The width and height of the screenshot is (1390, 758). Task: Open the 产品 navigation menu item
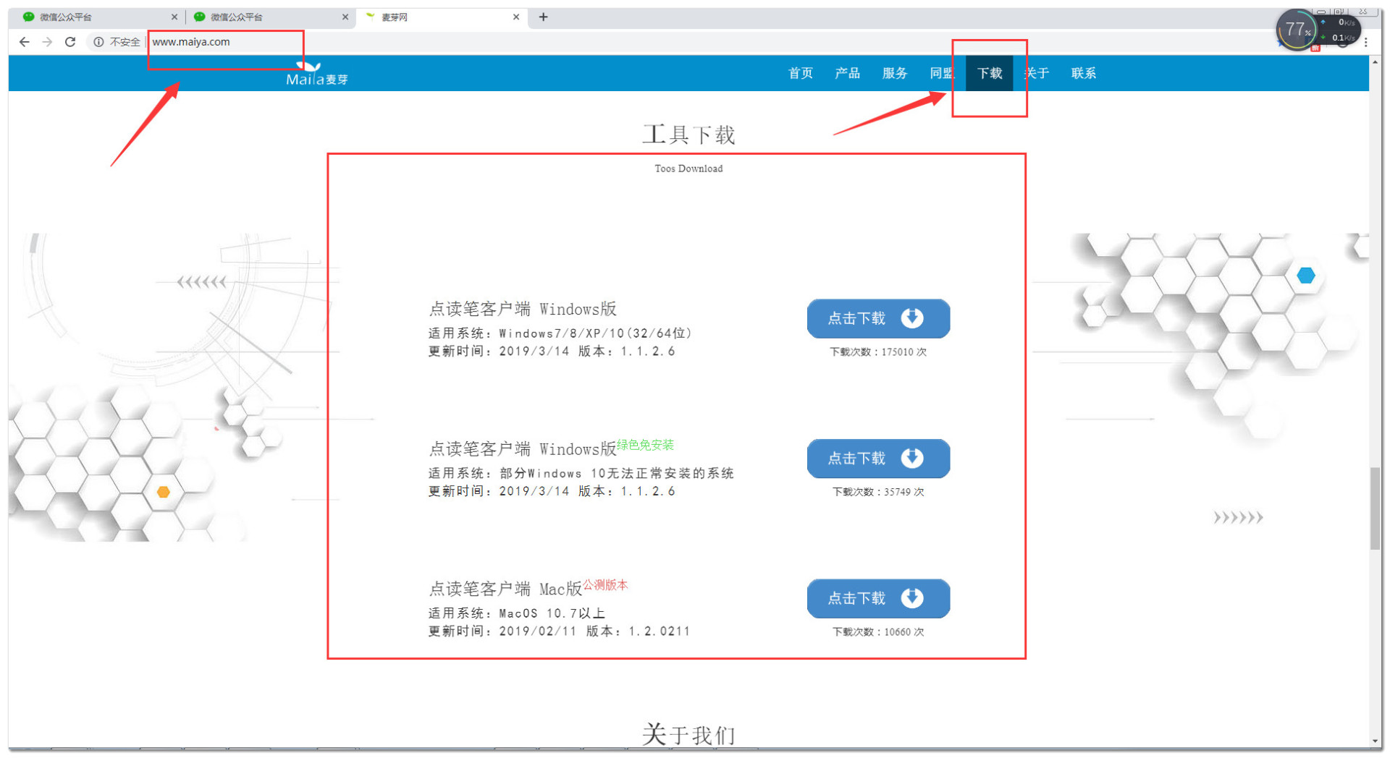(847, 73)
